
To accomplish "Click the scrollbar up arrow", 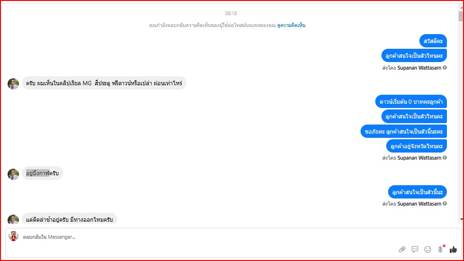I will pyautogui.click(x=461, y=7).
